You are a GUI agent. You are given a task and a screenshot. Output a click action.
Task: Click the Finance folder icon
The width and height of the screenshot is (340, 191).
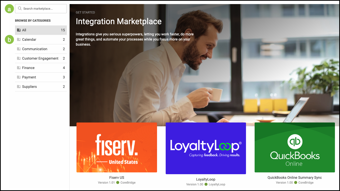point(19,68)
